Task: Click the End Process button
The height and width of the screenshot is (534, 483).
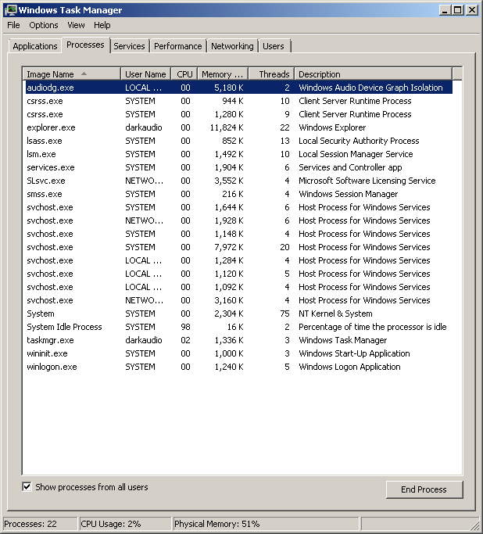Action: (x=424, y=489)
